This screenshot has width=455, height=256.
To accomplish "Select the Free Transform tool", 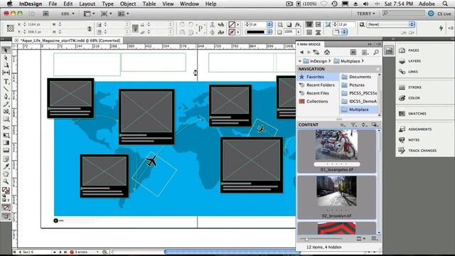I will 6,135.
